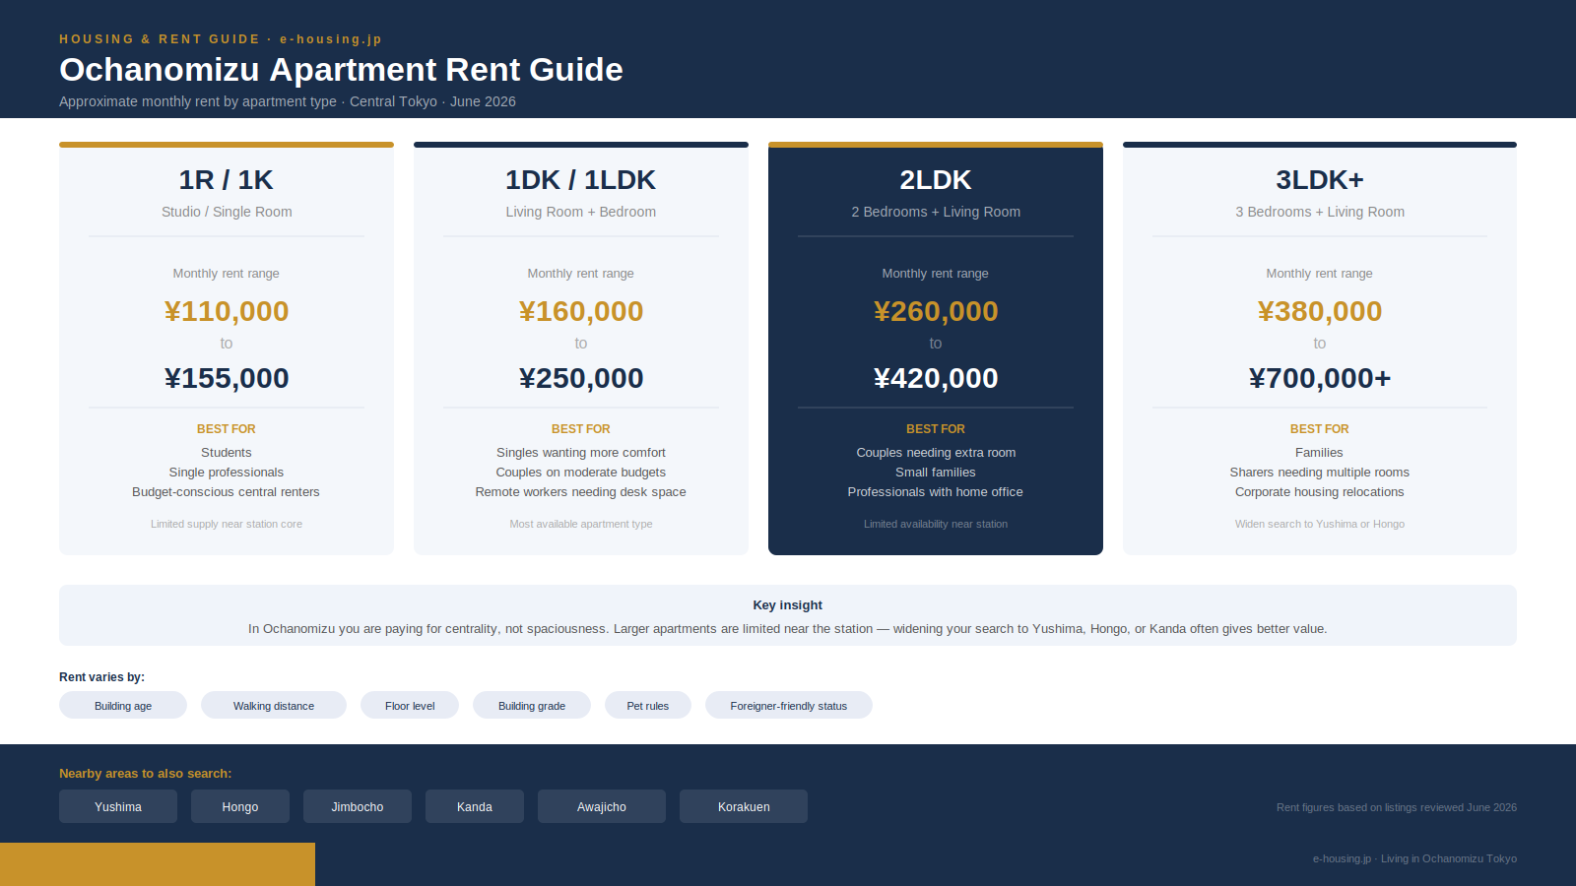Select the Walking distance pill
This screenshot has width=1576, height=886.
274,705
